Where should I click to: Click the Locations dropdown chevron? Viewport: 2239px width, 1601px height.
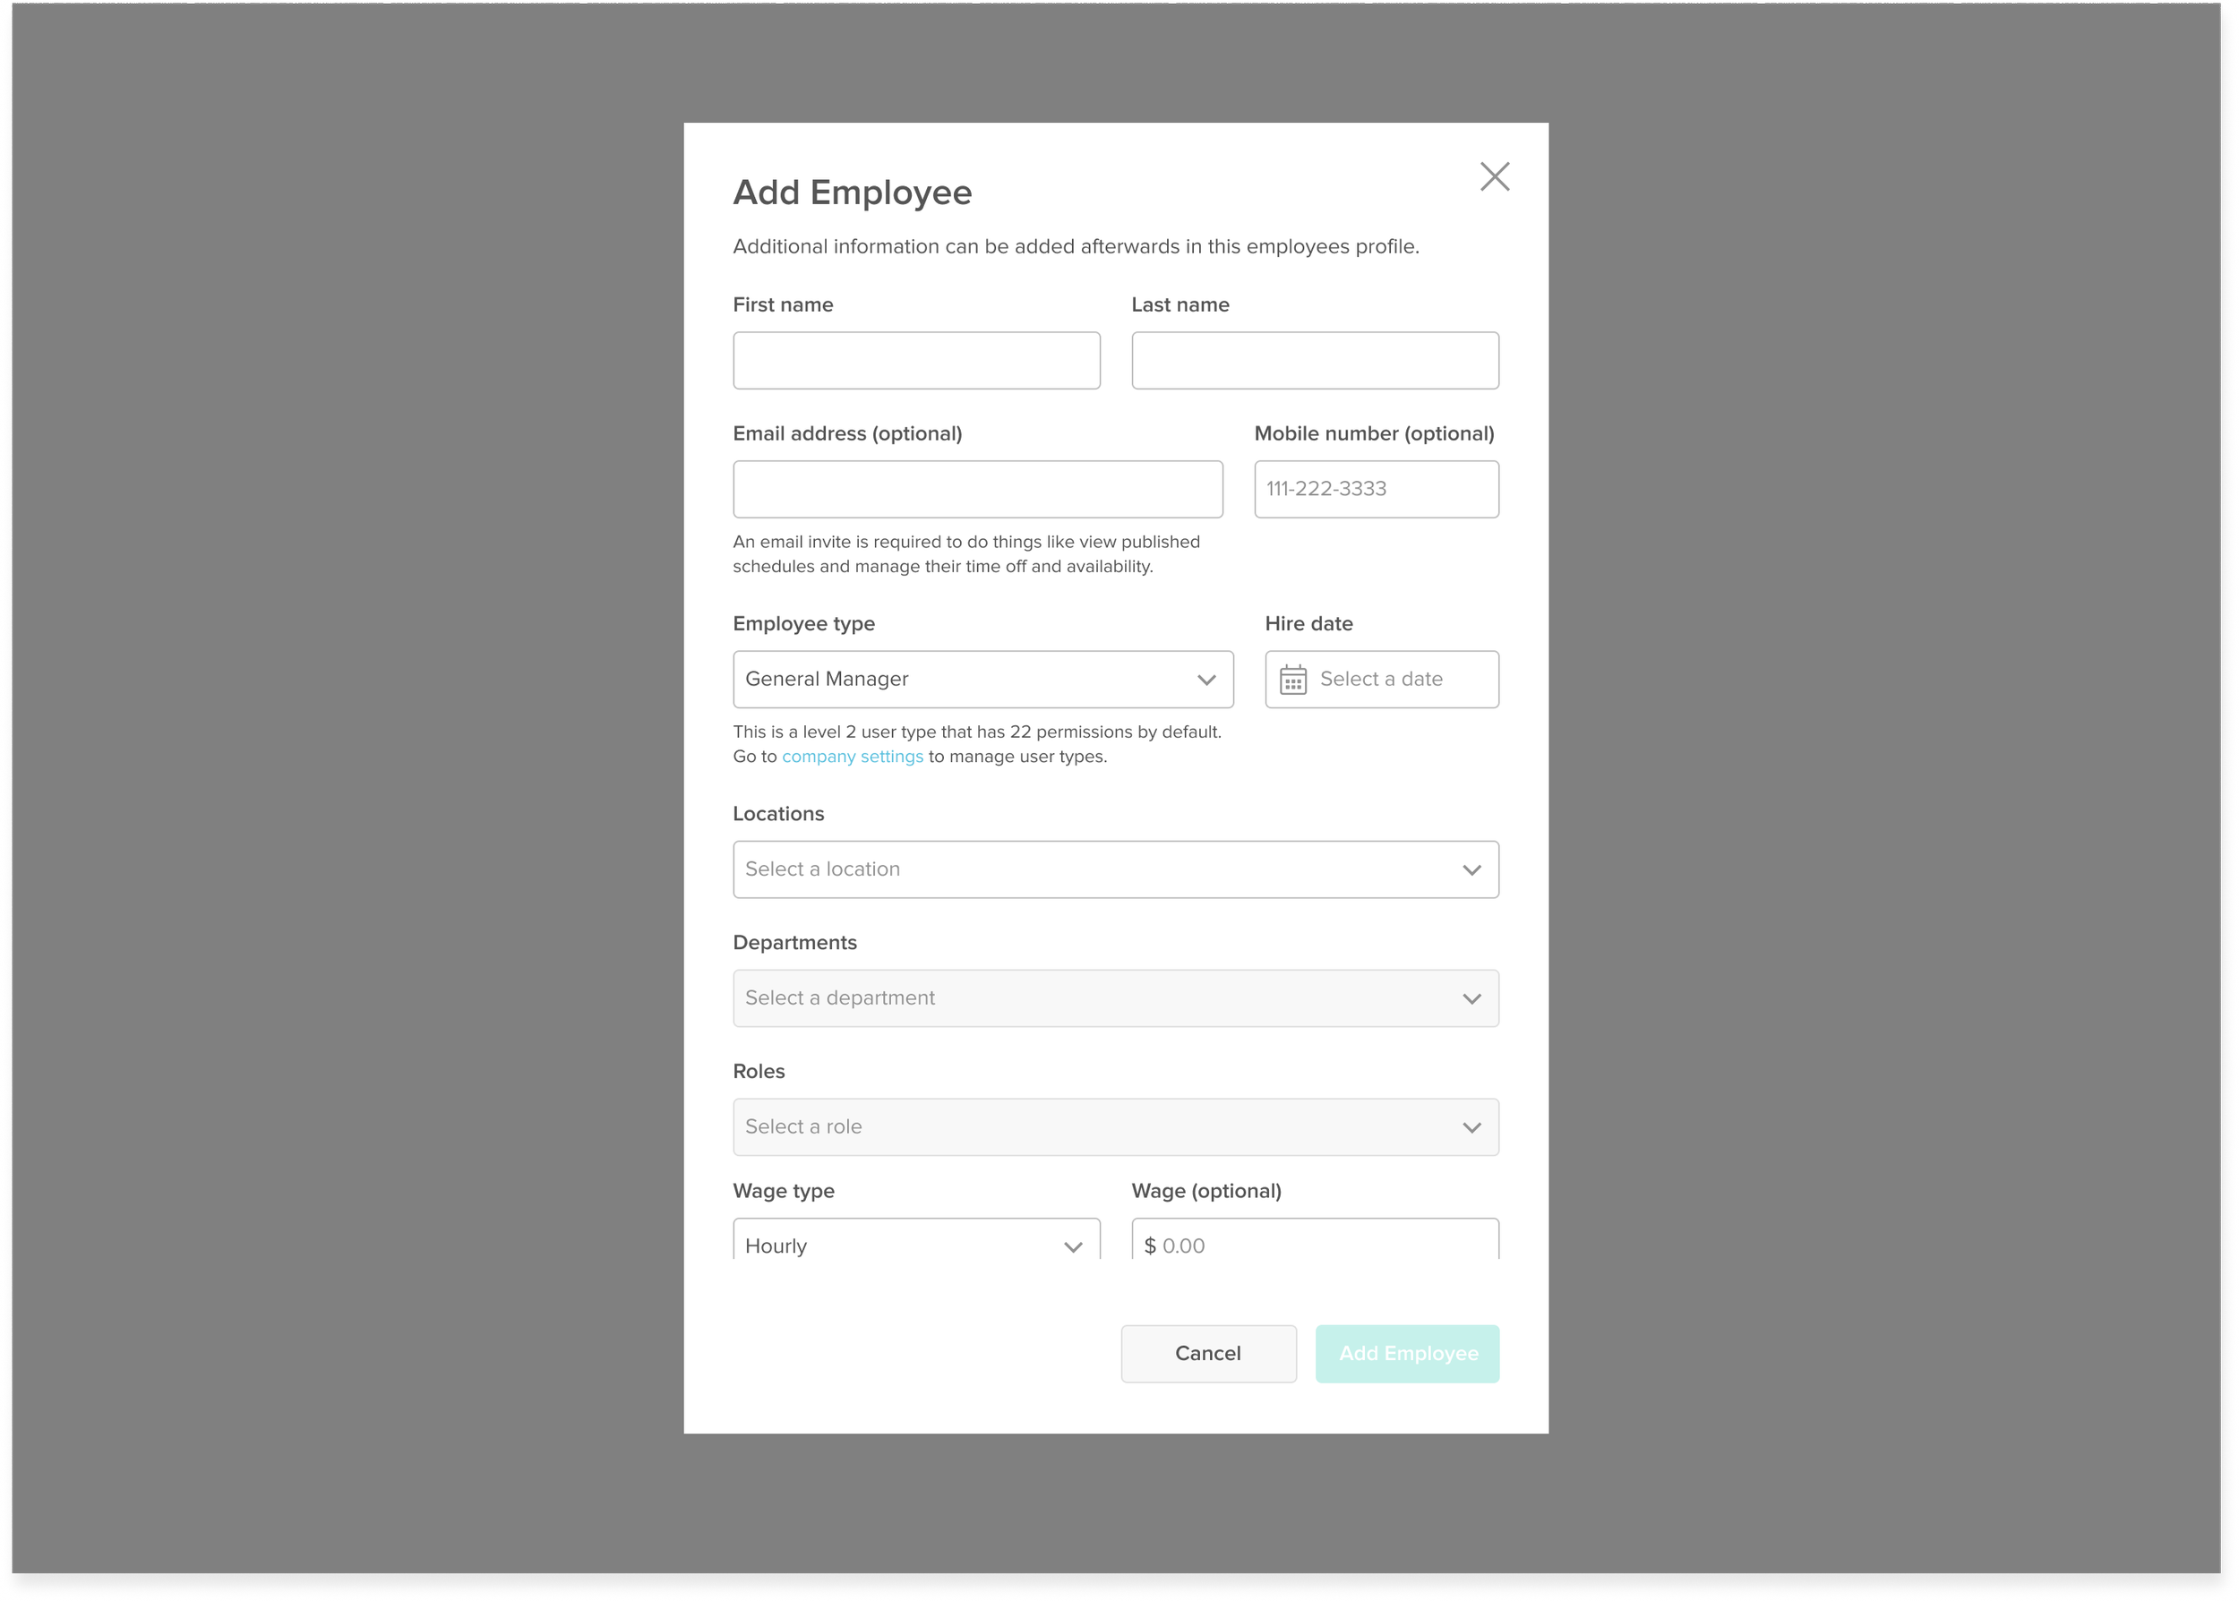pyautogui.click(x=1471, y=869)
